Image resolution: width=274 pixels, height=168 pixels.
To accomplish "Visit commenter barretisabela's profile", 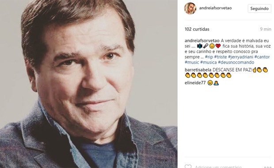I will coord(198,70).
